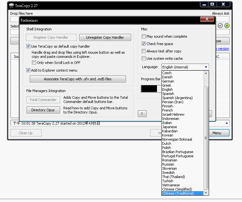242x202 pixels.
Task: Select Greek in the language list
Action: [183, 85]
